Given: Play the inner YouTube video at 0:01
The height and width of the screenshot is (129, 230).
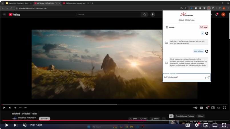Looking at the screenshot, I should tap(4, 108).
